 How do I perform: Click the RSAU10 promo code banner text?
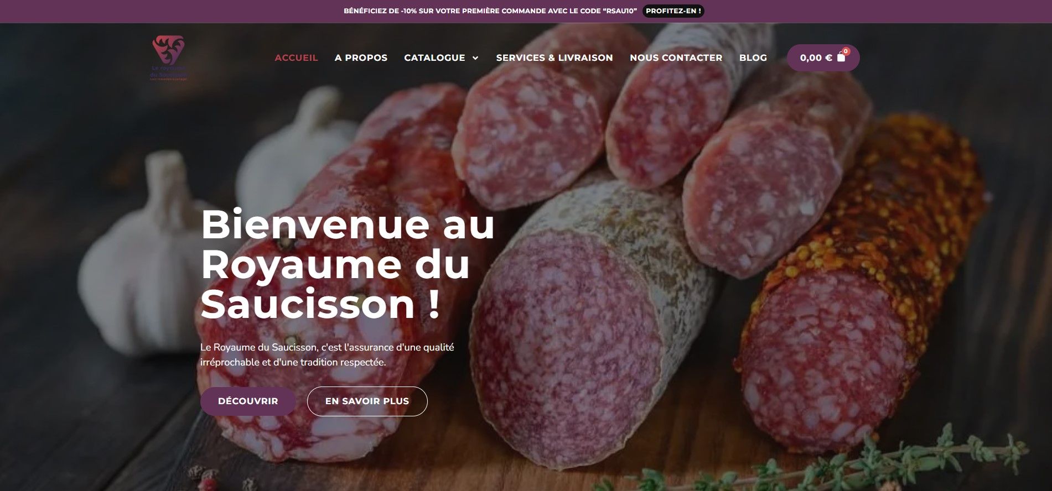click(490, 11)
